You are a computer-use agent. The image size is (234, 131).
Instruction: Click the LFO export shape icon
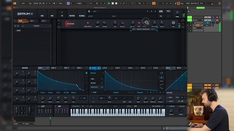pyautogui.click(x=161, y=73)
